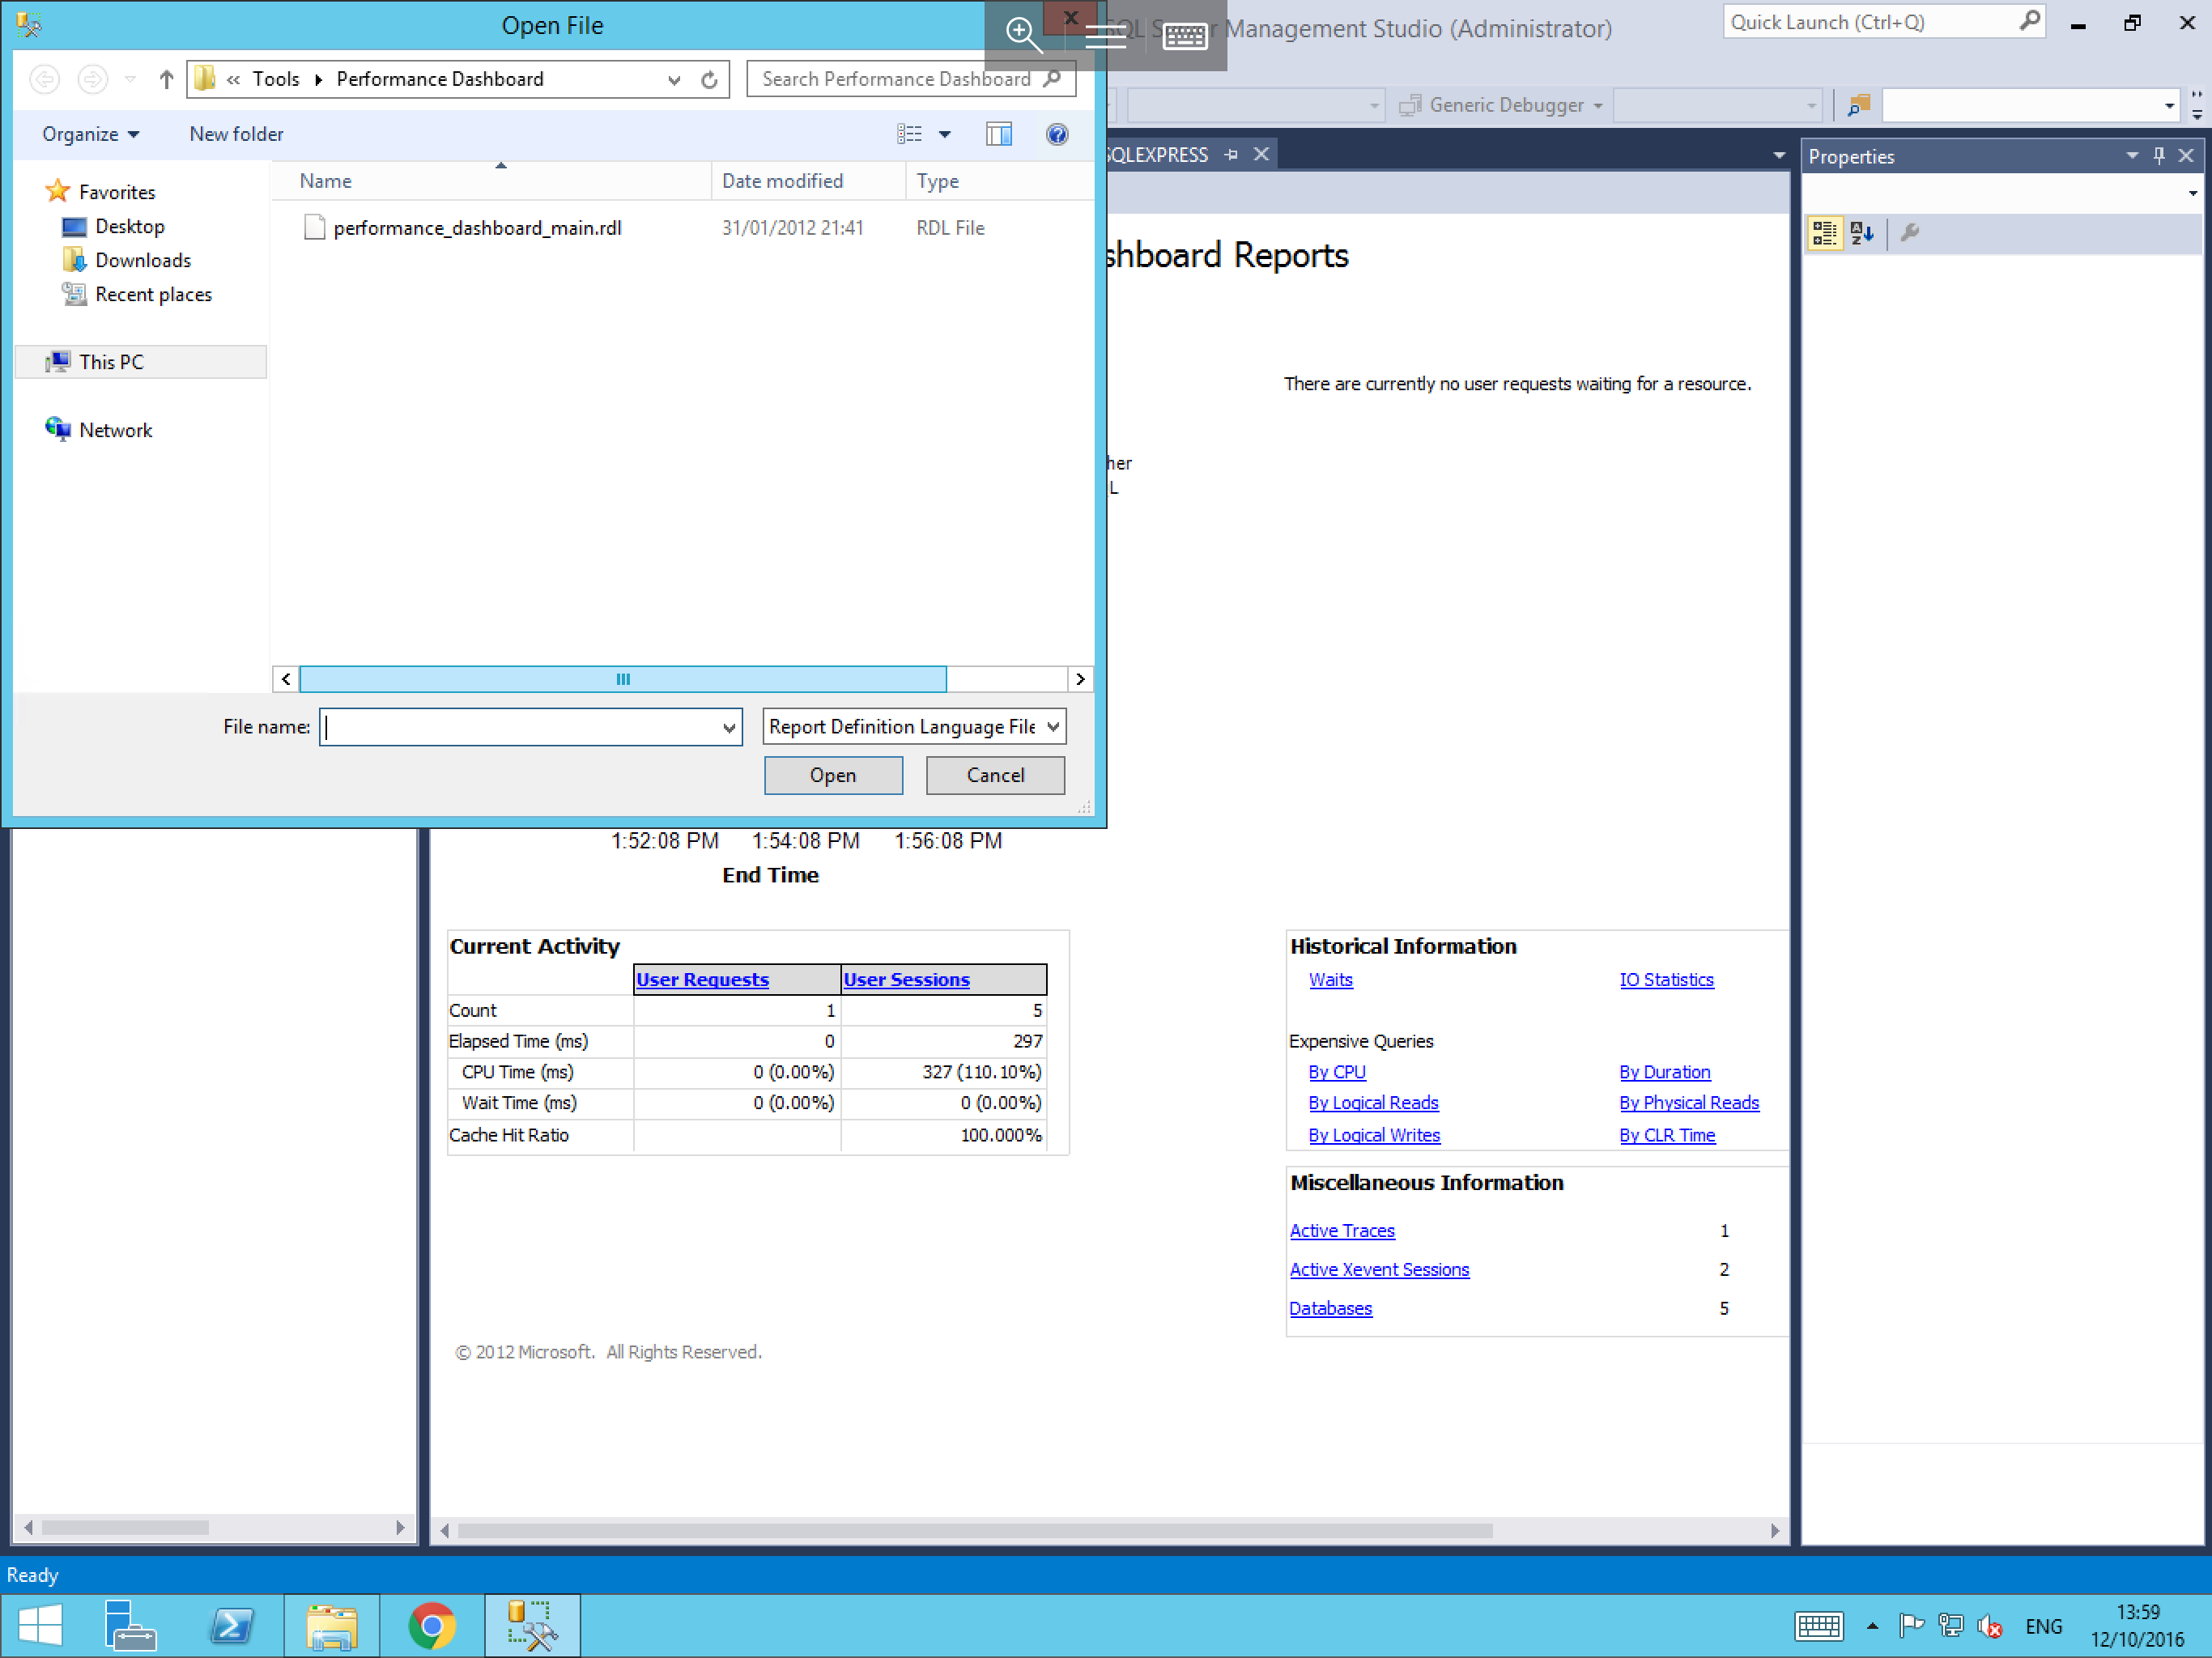
Task: Click the volume tray icon
Action: tap(1989, 1626)
